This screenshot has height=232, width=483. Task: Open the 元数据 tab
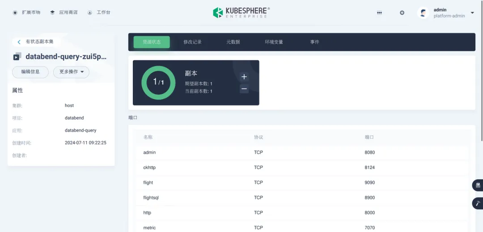pyautogui.click(x=233, y=42)
